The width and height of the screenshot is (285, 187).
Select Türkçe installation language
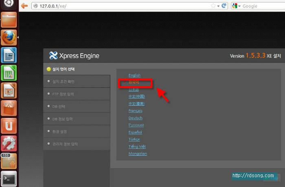click(134, 139)
